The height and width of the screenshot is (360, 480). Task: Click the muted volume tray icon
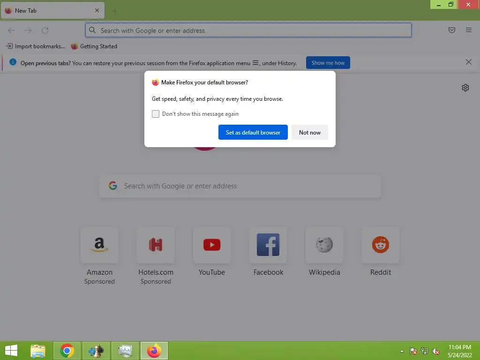pos(436,351)
